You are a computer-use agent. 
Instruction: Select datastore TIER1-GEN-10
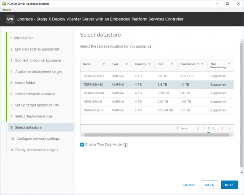click(x=157, y=84)
